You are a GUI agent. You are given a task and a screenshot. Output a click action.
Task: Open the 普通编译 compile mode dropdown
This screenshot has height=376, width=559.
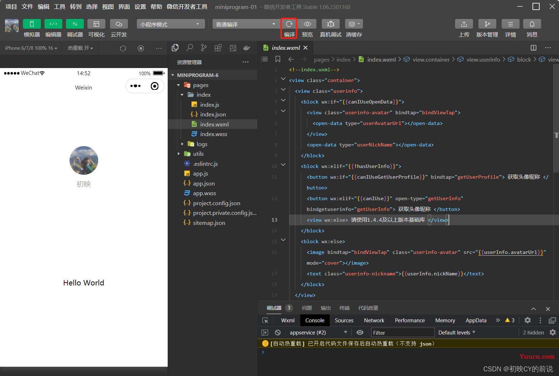(x=246, y=24)
